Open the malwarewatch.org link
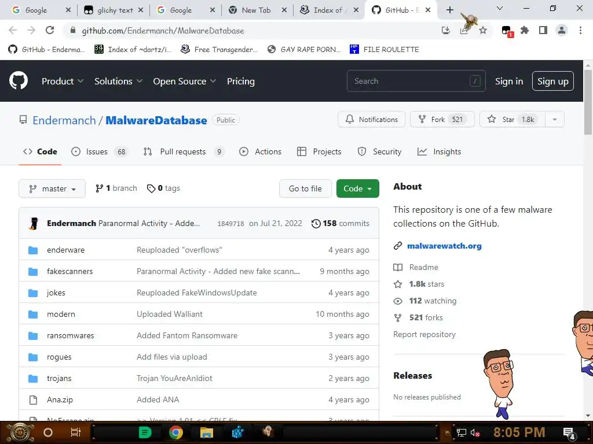 (444, 246)
